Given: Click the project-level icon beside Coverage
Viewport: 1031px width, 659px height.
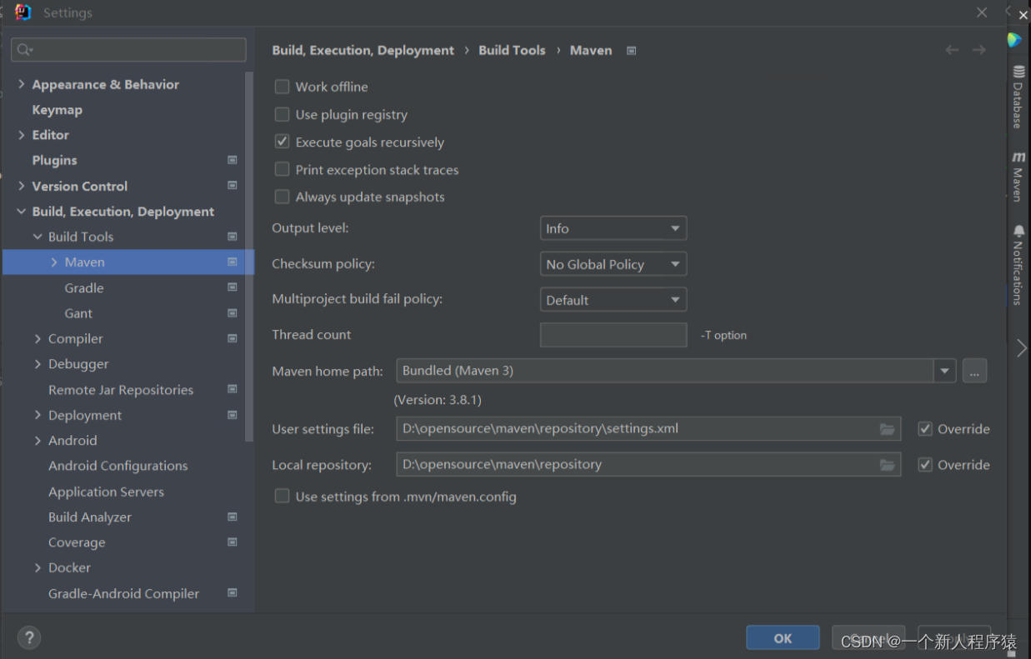Looking at the screenshot, I should pyautogui.click(x=233, y=542).
